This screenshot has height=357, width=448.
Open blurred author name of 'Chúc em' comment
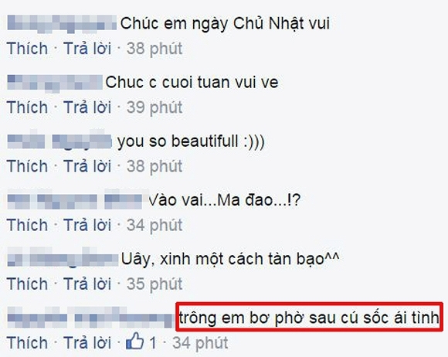click(62, 23)
